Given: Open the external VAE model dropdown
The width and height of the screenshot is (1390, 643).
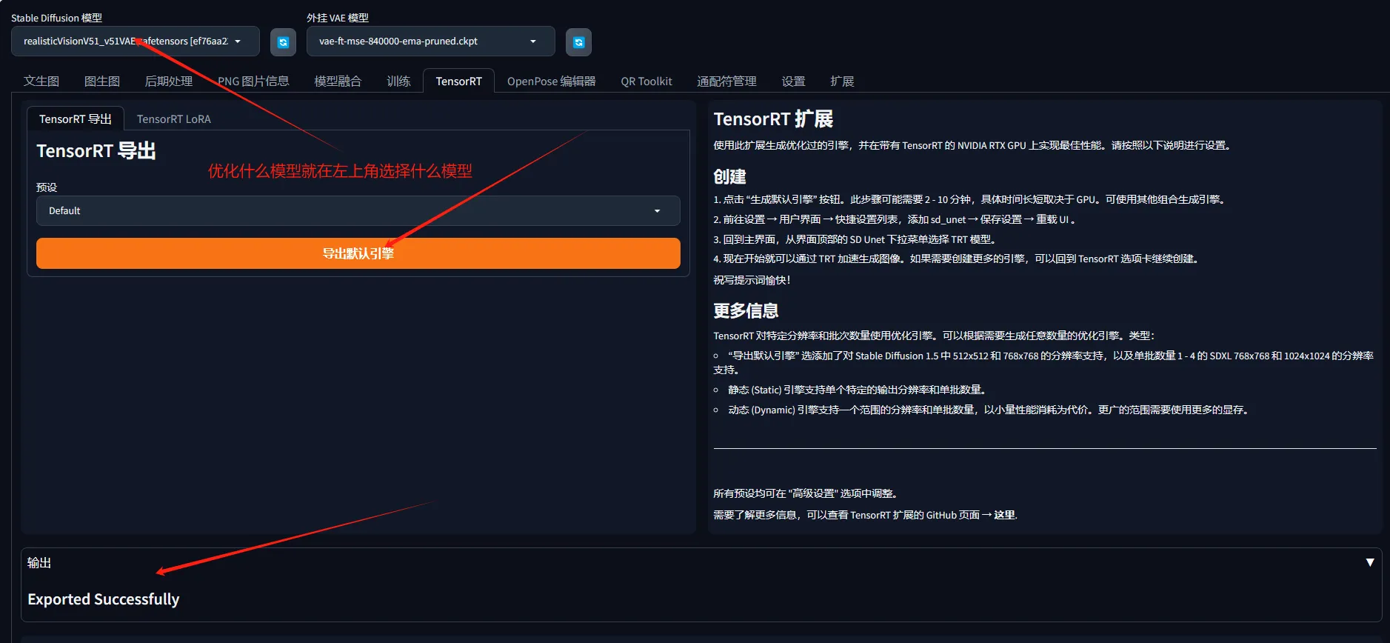Looking at the screenshot, I should pyautogui.click(x=430, y=41).
